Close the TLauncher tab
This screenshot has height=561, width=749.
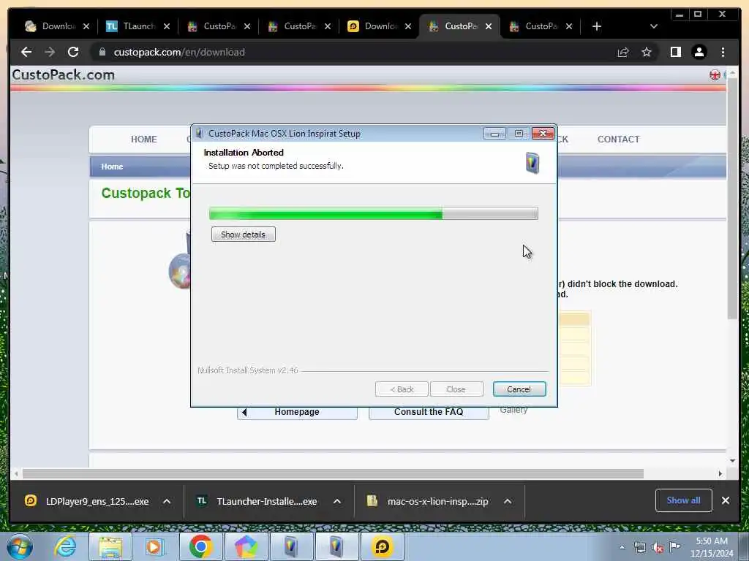tap(167, 26)
